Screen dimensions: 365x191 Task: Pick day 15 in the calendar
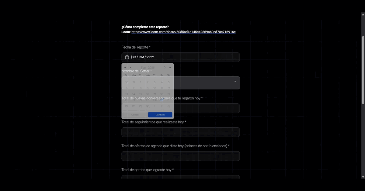(x=141, y=94)
